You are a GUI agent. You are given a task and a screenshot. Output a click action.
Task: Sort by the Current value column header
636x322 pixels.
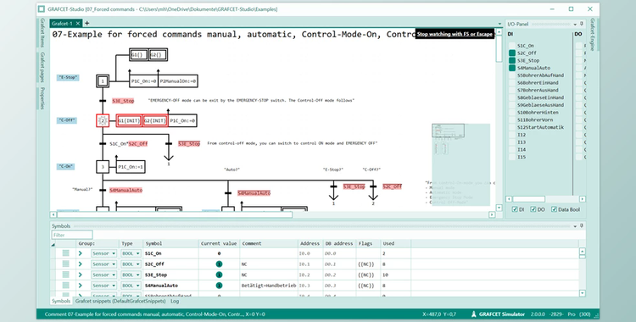coord(219,243)
